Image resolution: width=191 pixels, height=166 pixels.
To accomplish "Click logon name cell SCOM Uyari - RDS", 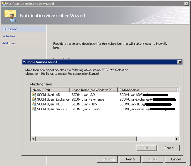I will tap(84, 104).
